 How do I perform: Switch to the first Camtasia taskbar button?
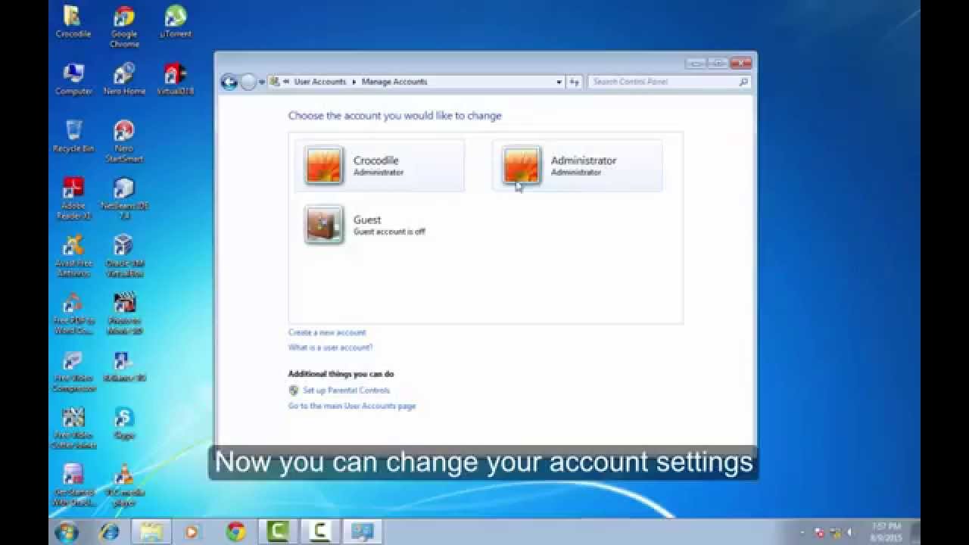click(278, 531)
